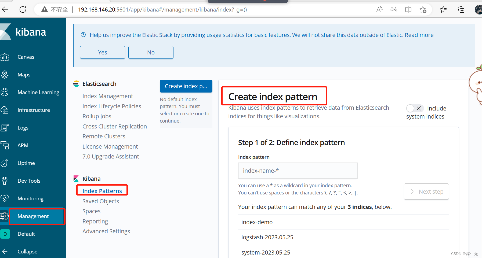This screenshot has width=482, height=258.
Task: Click the not-secure warning icon
Action: [x=45, y=10]
